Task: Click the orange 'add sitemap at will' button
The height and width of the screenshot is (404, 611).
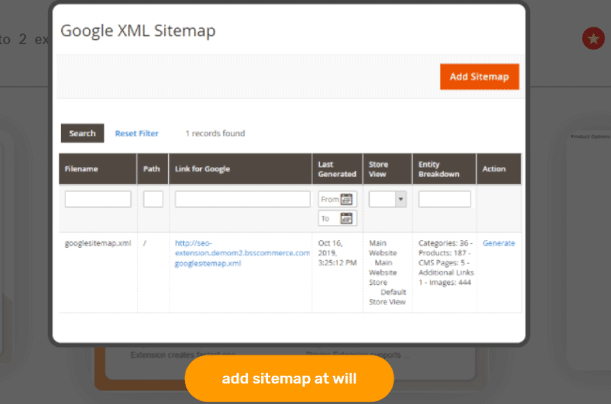Action: pos(289,378)
